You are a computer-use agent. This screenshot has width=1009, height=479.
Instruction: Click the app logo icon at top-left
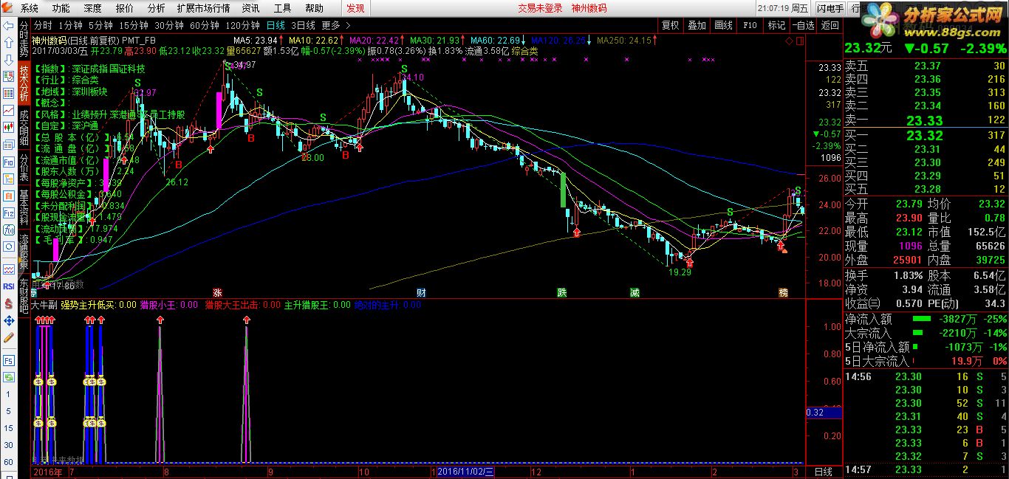coord(7,8)
